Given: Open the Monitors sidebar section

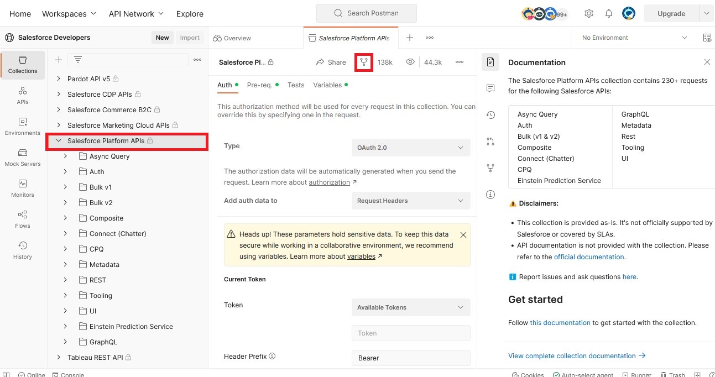Looking at the screenshot, I should [x=22, y=188].
